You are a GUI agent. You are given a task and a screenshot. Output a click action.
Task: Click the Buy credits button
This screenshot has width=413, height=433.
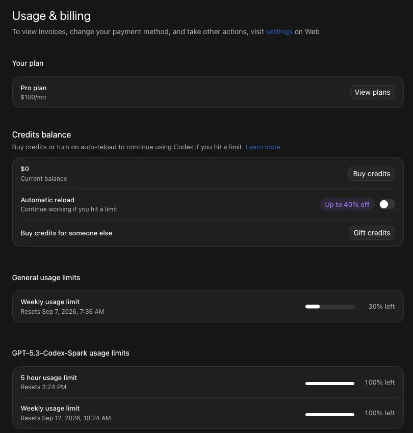point(372,174)
